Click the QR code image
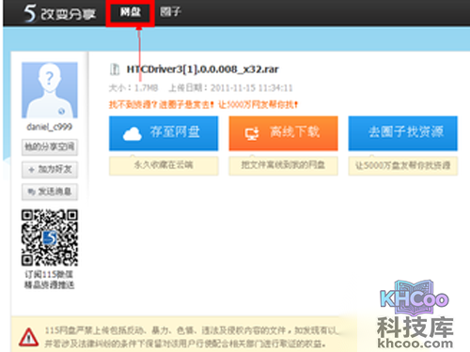470x352 pixels. pyautogui.click(x=50, y=237)
